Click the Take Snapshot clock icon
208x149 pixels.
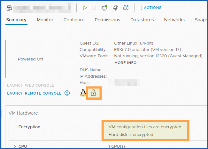pos(126,8)
